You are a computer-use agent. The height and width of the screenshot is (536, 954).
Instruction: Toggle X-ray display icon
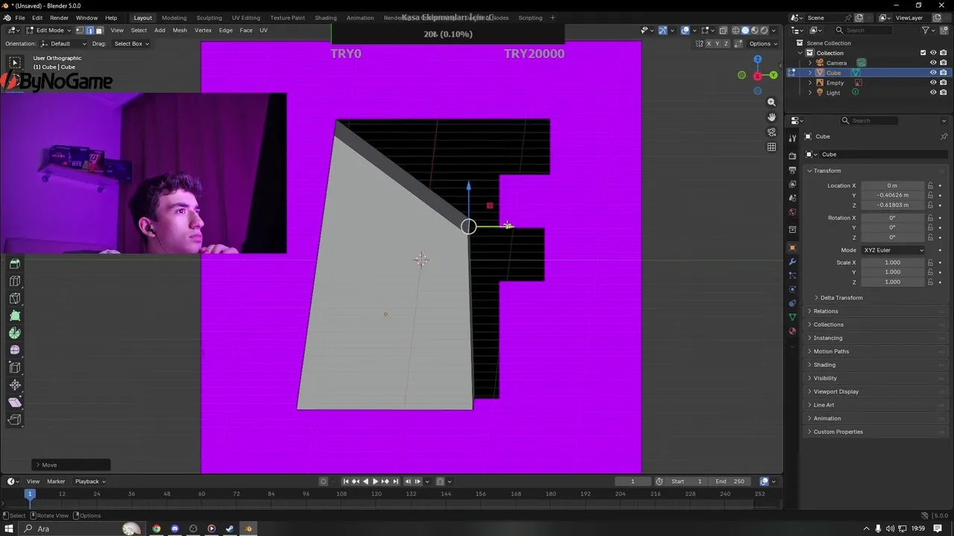pyautogui.click(x=722, y=31)
